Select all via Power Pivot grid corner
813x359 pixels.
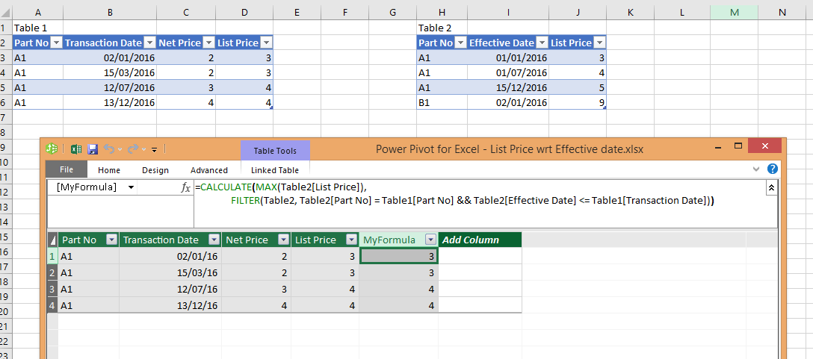tap(52, 240)
